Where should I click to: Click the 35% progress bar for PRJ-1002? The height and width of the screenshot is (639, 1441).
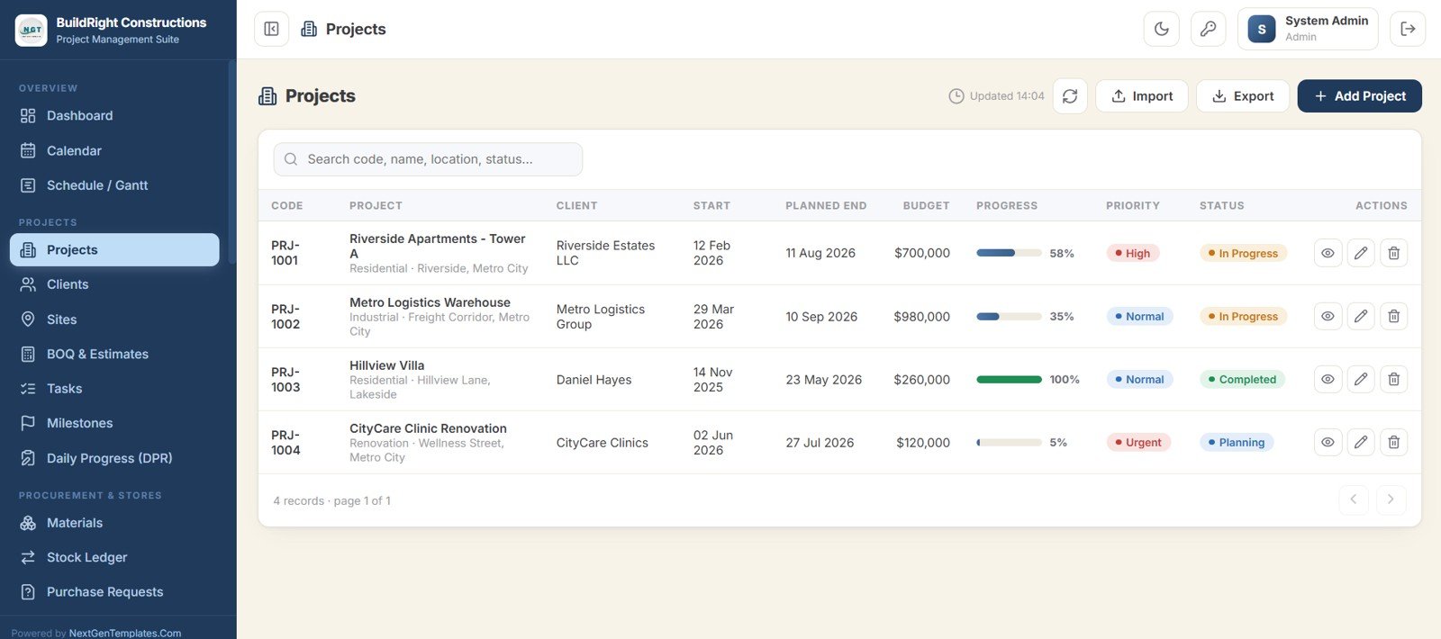(1009, 316)
